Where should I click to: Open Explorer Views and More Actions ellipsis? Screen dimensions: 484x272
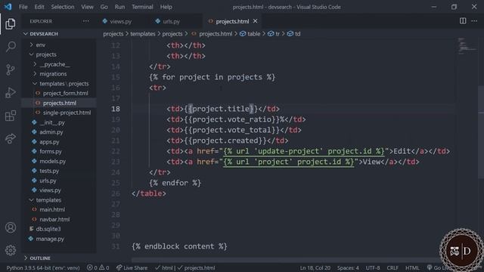85,21
